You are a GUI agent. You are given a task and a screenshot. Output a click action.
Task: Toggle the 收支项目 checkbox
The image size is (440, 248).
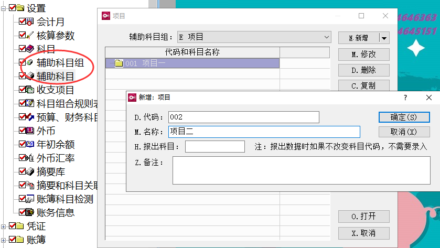point(23,90)
